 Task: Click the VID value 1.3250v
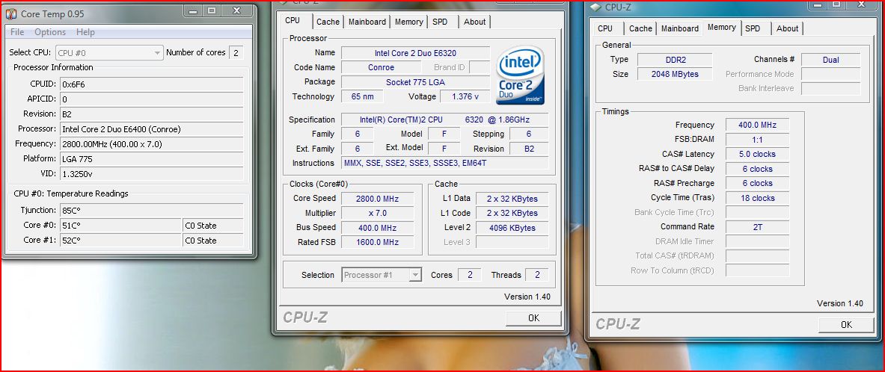(x=152, y=173)
